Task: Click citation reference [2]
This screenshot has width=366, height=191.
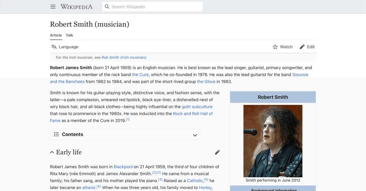Action: (154, 172)
